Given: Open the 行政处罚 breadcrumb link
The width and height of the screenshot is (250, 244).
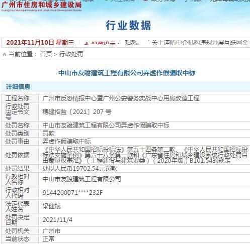Looking at the screenshot, I should click(x=71, y=54).
